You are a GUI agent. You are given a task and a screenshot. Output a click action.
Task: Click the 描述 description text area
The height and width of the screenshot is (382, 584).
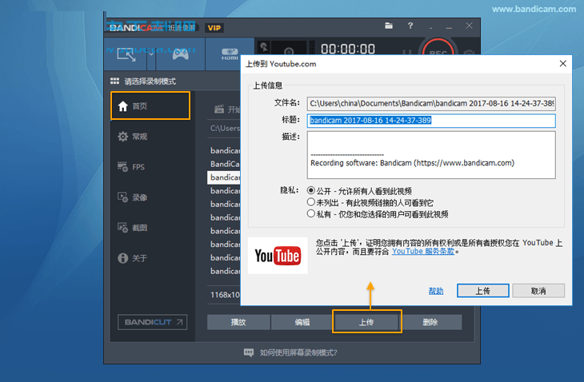[431, 155]
